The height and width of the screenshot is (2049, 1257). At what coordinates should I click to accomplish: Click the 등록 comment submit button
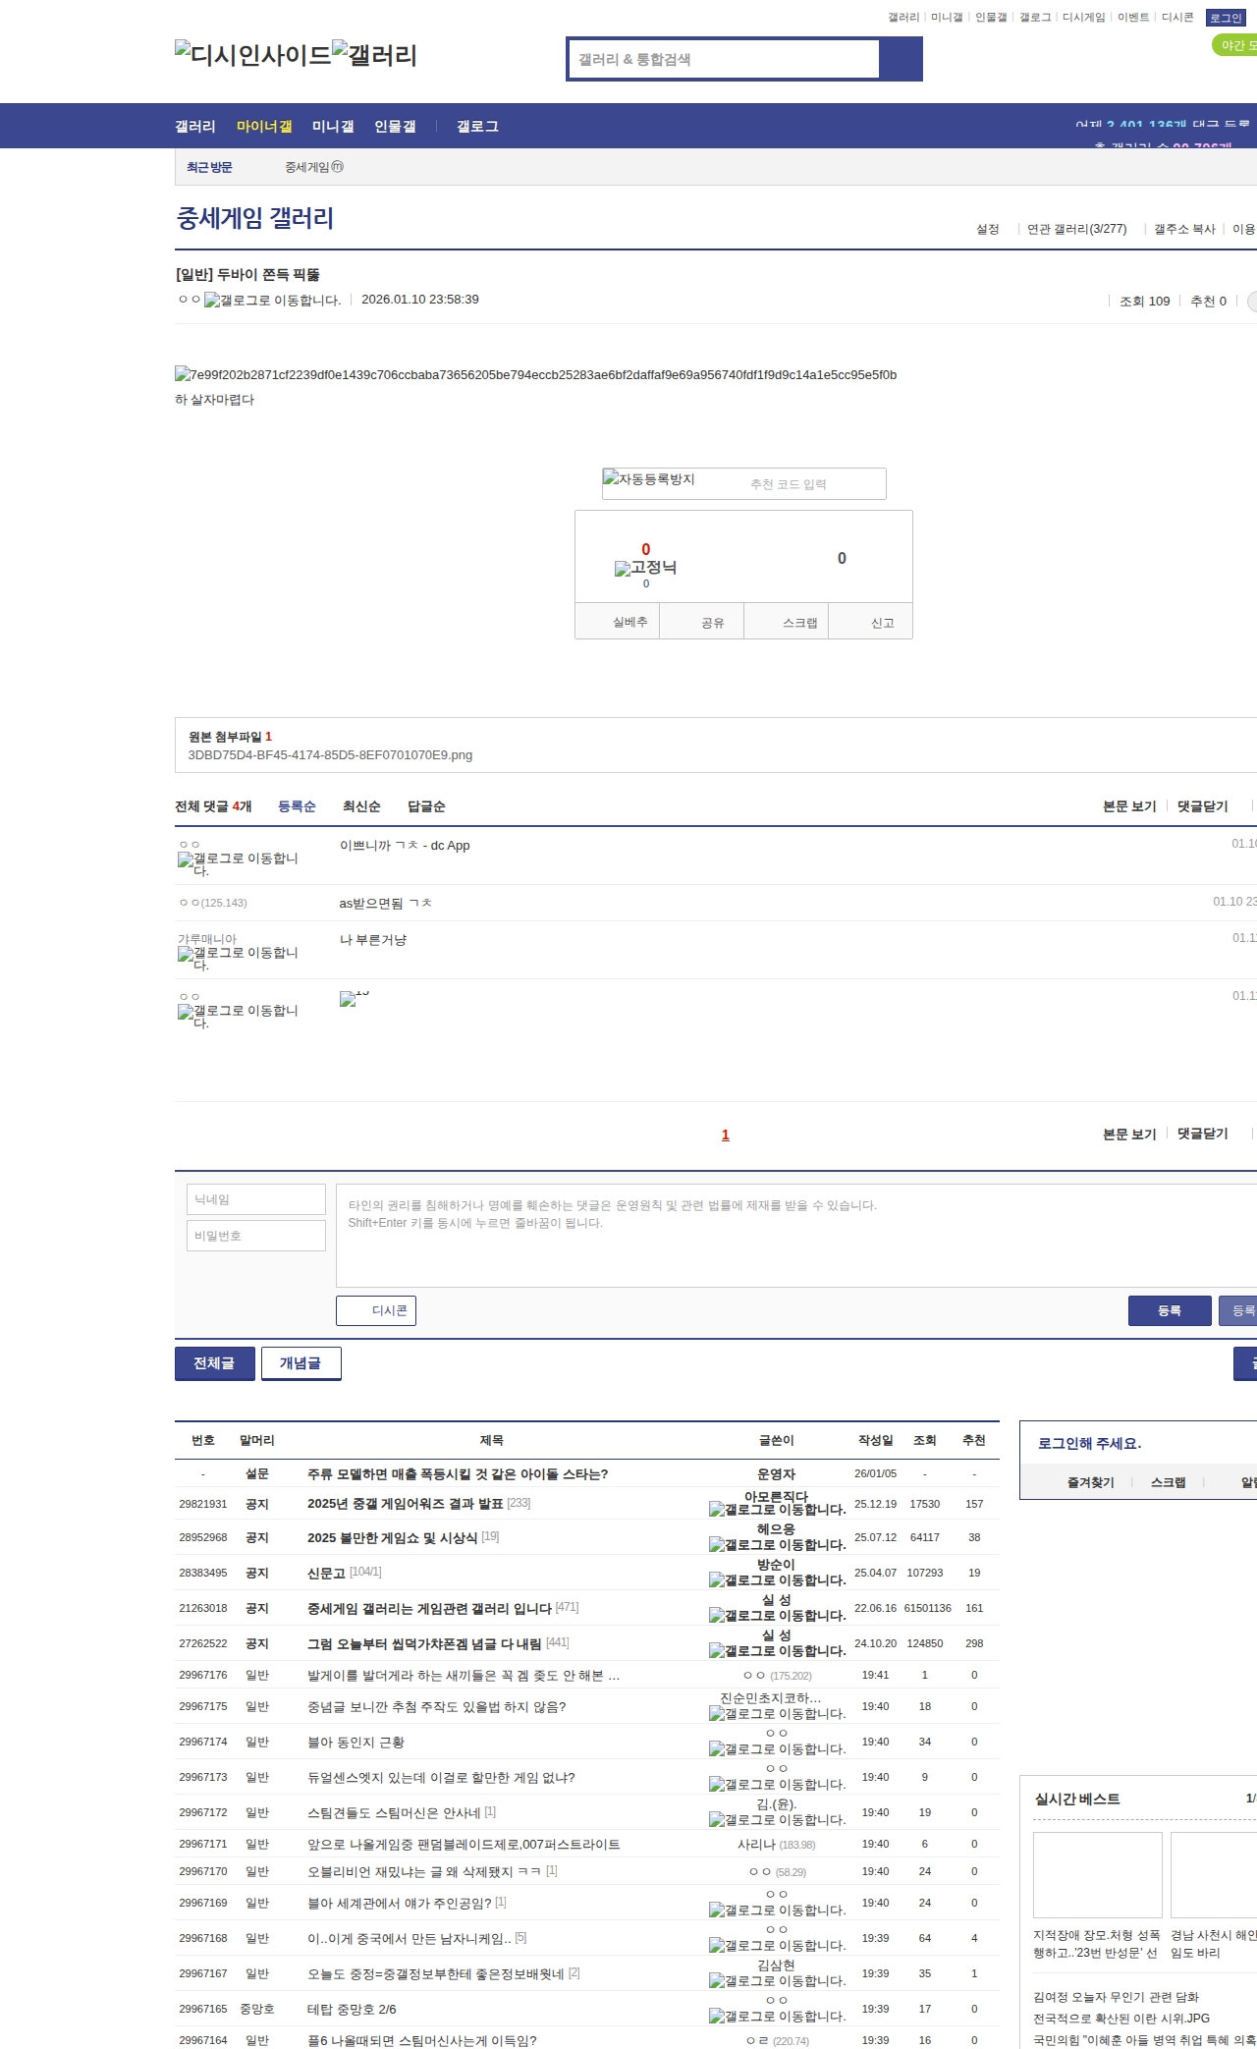pyautogui.click(x=1169, y=1310)
